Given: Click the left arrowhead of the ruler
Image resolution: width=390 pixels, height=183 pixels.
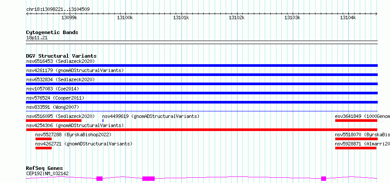Looking at the screenshot, I should click(27, 14).
